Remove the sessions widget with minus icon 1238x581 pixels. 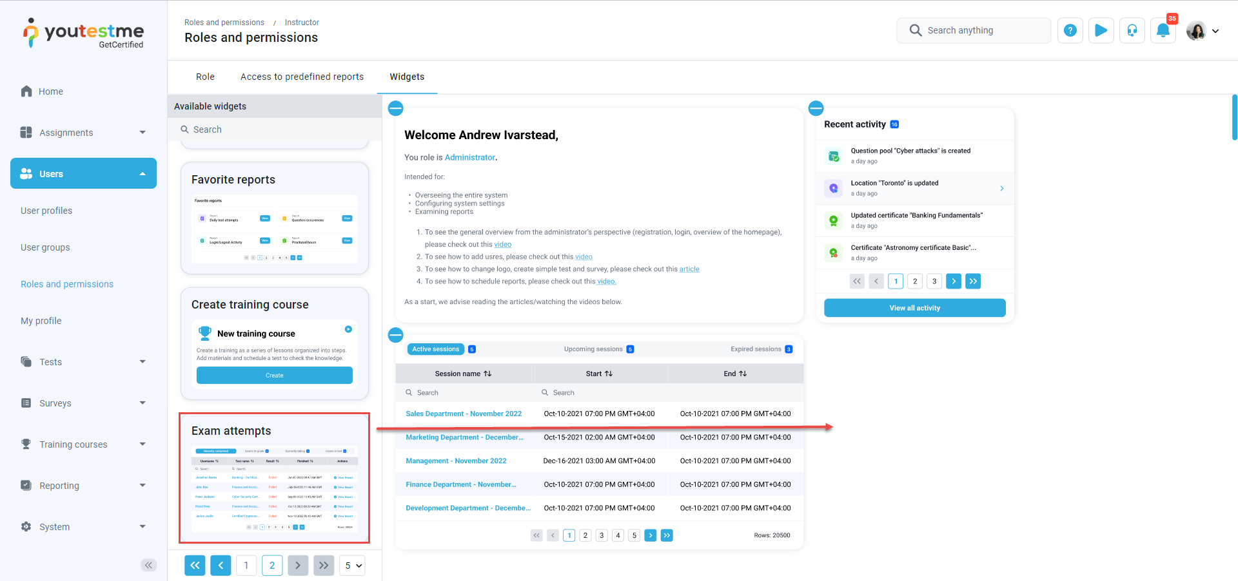click(x=396, y=335)
